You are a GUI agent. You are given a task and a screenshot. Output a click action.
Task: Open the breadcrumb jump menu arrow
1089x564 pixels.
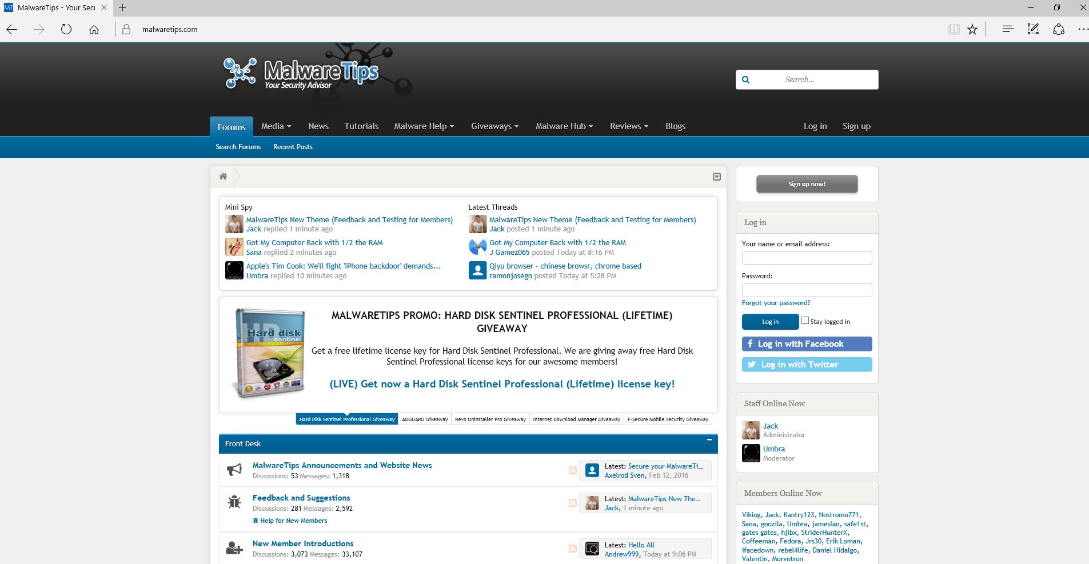pyautogui.click(x=717, y=177)
